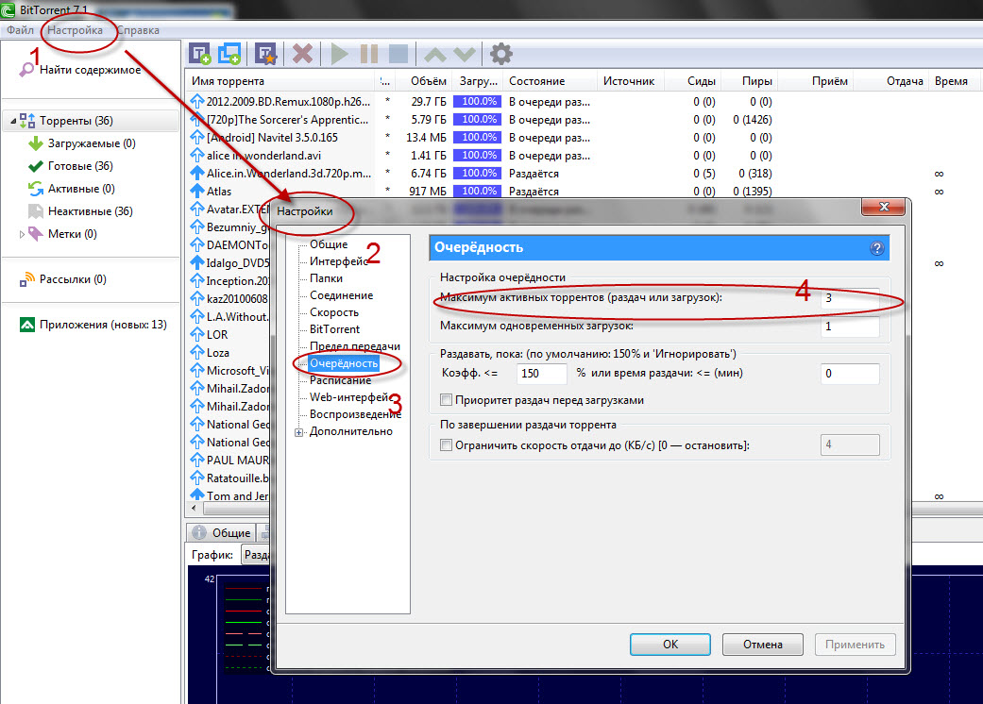
Task: Move torrent up the queue with up arrow
Action: [x=435, y=55]
